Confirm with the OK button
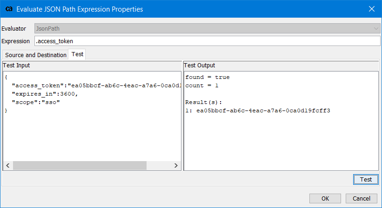The width and height of the screenshot is (382, 208). [325, 199]
